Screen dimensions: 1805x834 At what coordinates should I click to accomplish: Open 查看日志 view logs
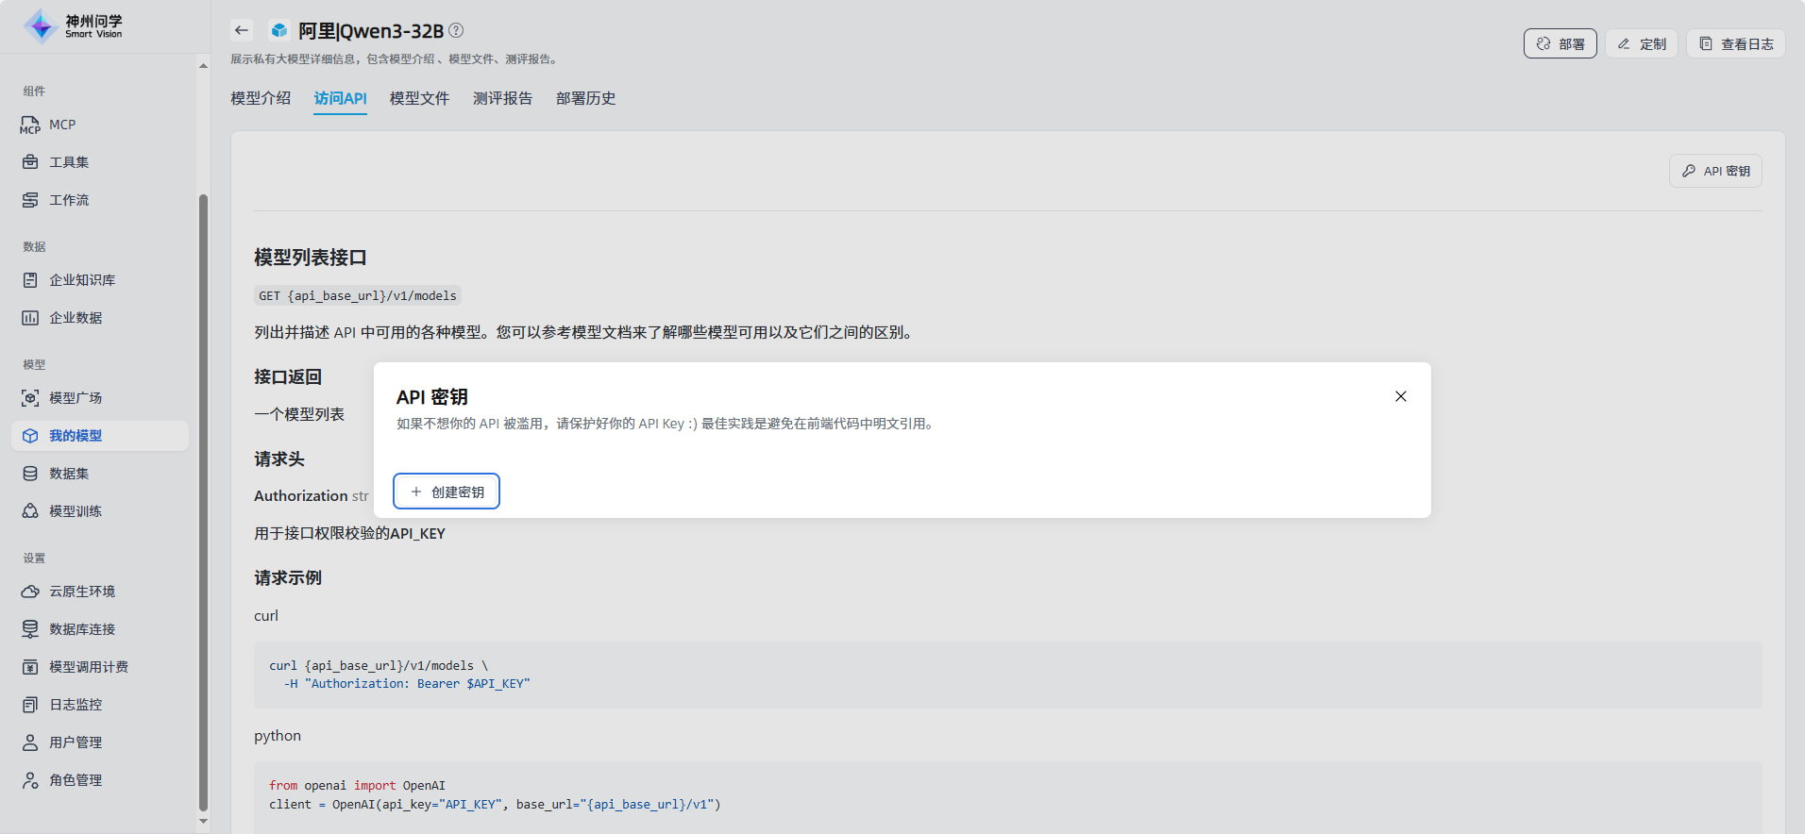point(1735,43)
